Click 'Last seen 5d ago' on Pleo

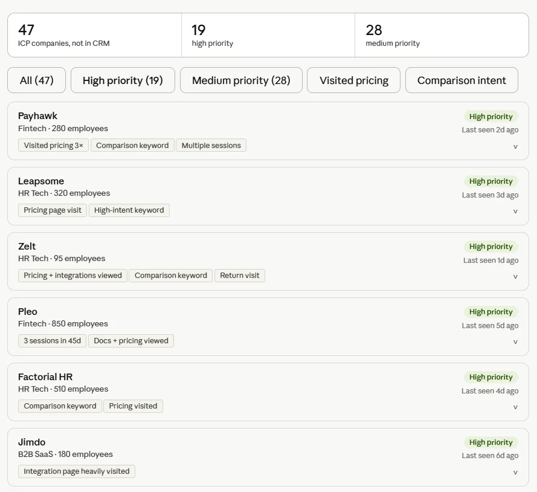pyautogui.click(x=490, y=326)
